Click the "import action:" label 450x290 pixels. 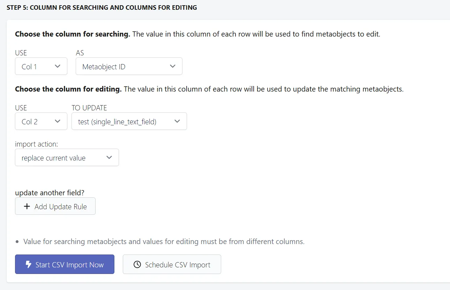pyautogui.click(x=37, y=144)
